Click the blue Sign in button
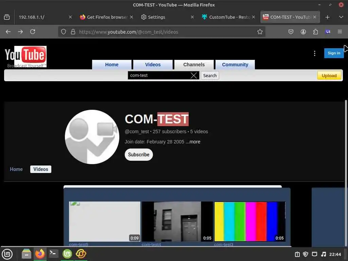The width and height of the screenshot is (348, 261). [334, 53]
